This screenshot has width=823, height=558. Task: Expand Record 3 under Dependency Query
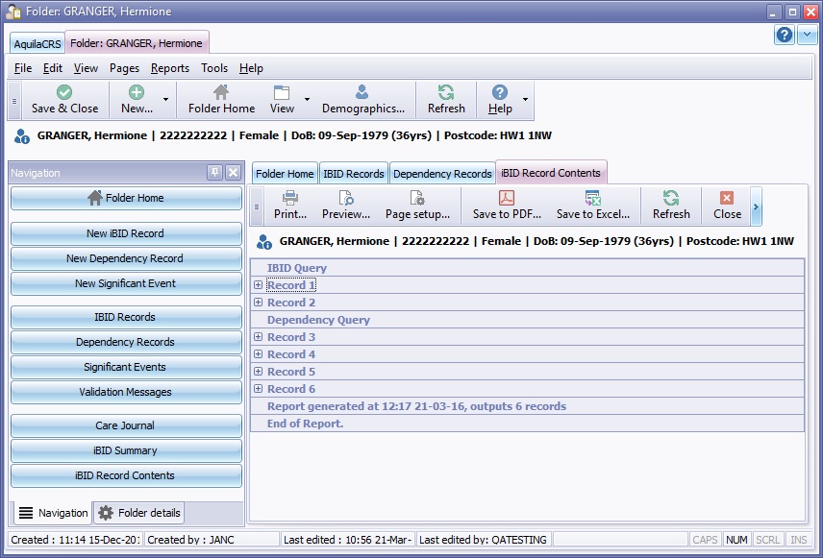258,337
